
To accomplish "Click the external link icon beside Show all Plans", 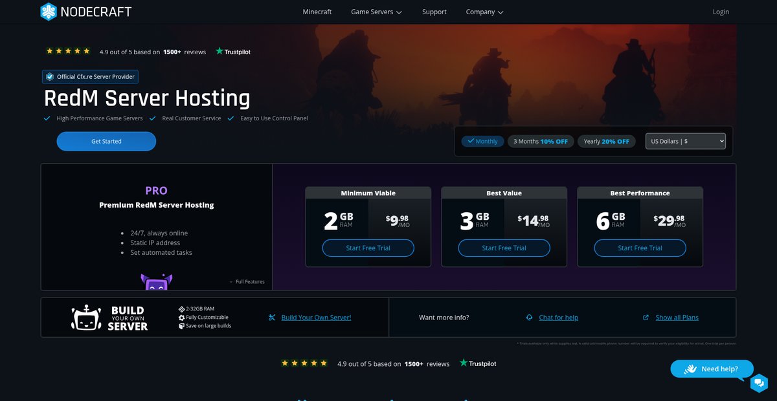I will click(646, 318).
